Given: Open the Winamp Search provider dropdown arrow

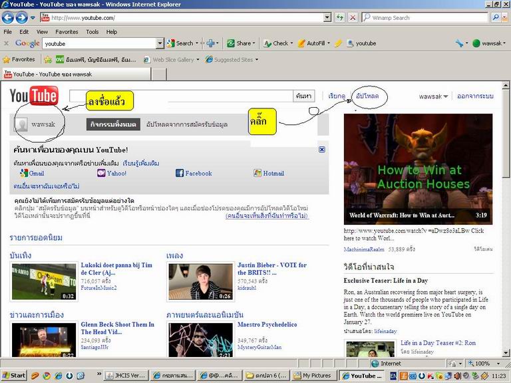Looking at the screenshot, I should [504, 17].
